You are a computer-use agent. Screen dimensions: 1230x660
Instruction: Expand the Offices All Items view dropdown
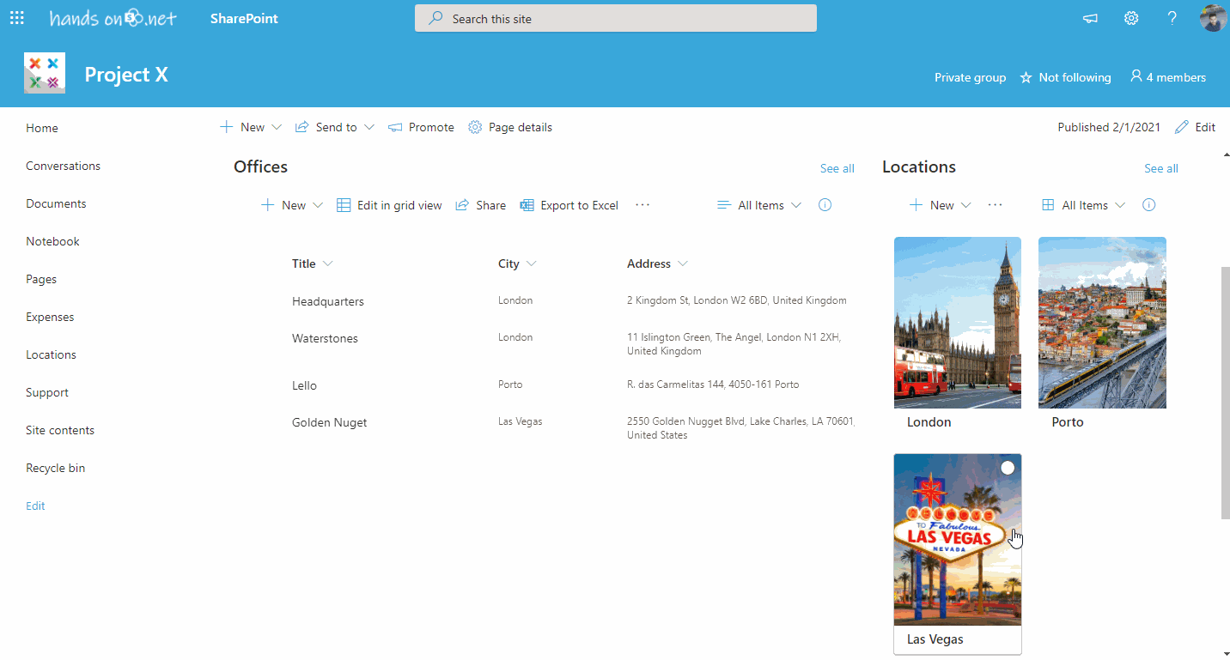click(x=760, y=205)
